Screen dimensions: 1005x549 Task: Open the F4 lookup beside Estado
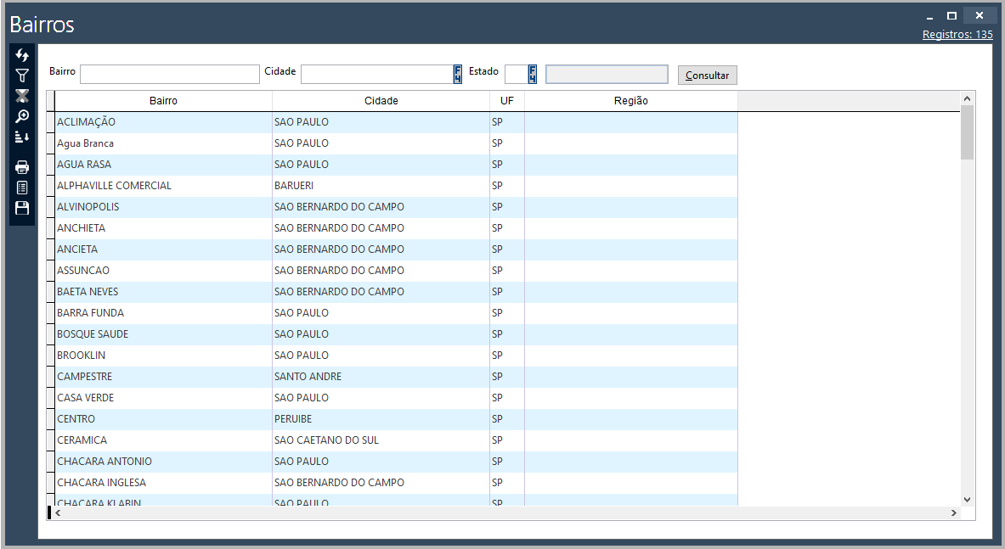pos(533,75)
